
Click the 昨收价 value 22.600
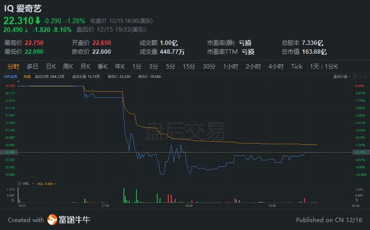tap(102, 51)
